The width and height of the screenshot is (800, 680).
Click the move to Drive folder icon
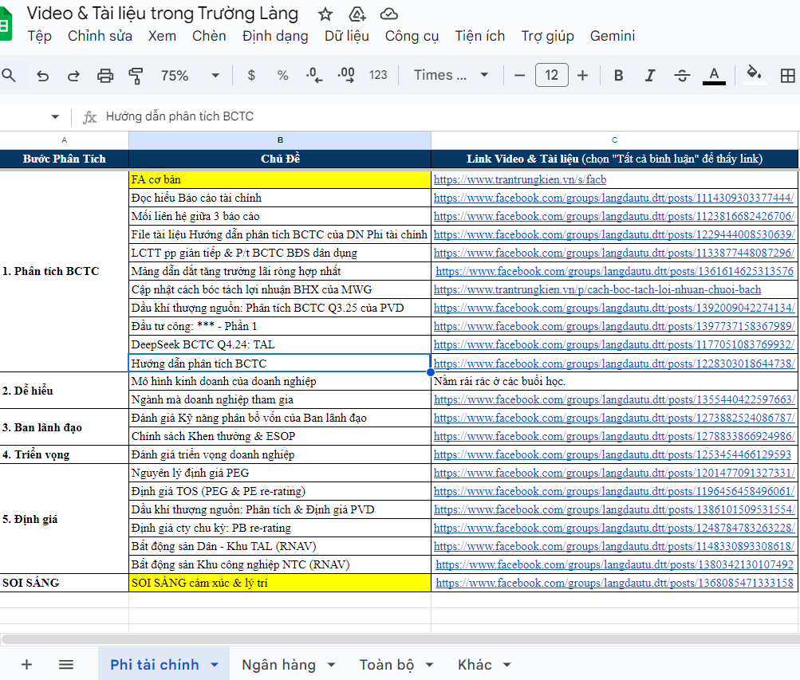tap(357, 14)
